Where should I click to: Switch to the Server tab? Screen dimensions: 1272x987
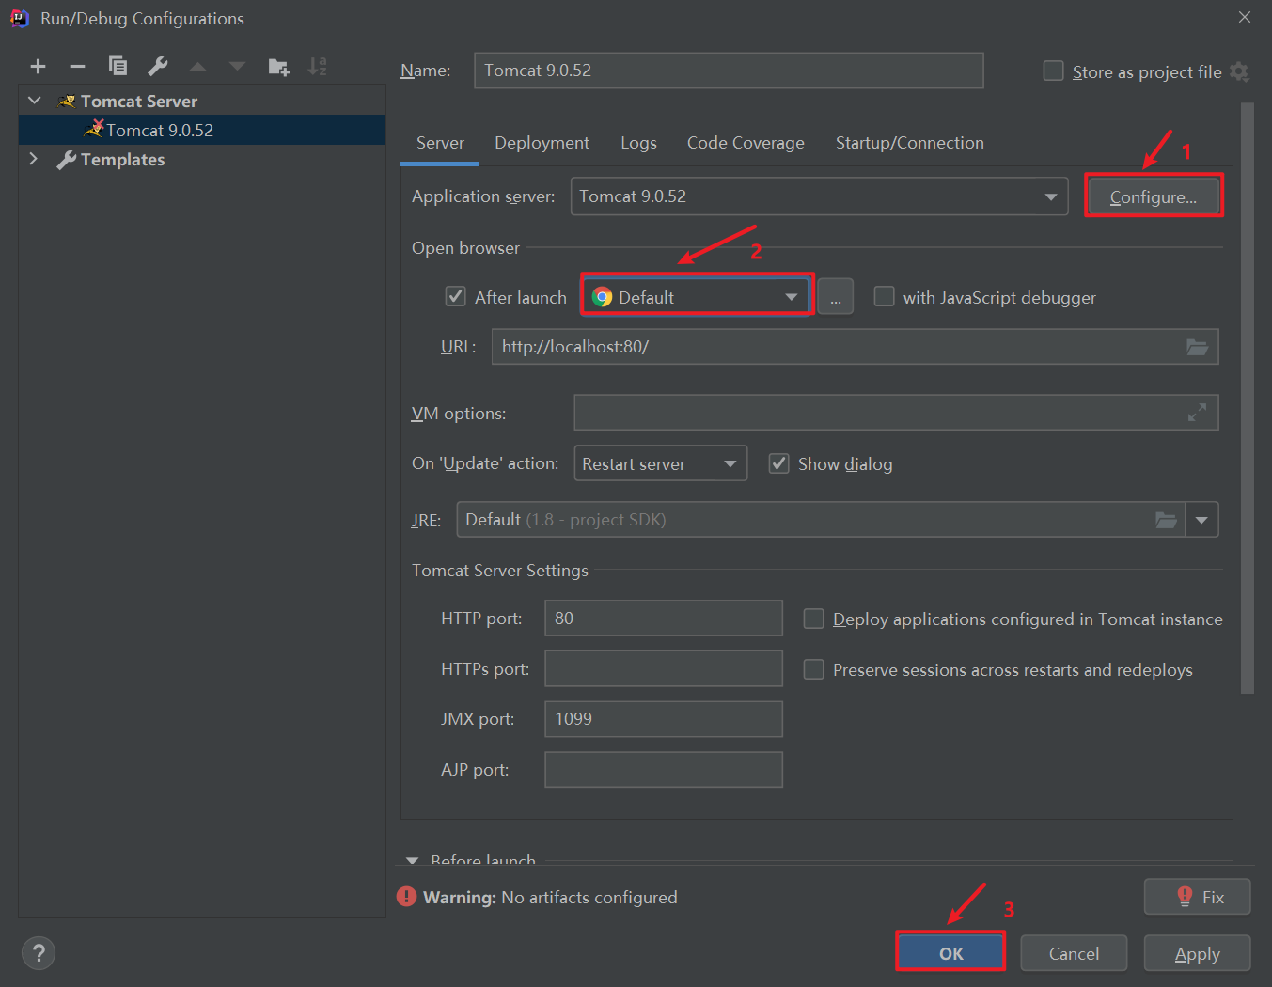pos(440,143)
